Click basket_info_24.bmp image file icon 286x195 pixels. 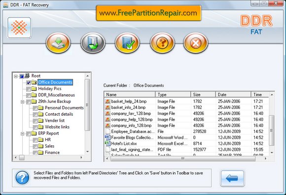[x=107, y=107]
